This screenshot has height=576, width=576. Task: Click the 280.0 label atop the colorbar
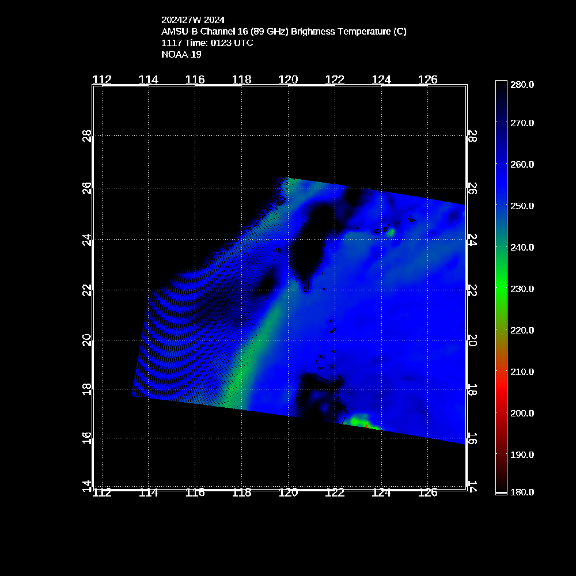pyautogui.click(x=522, y=85)
